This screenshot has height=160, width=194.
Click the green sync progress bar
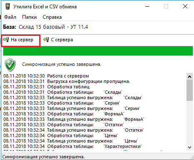98,51
